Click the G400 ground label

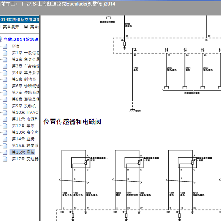138,111
